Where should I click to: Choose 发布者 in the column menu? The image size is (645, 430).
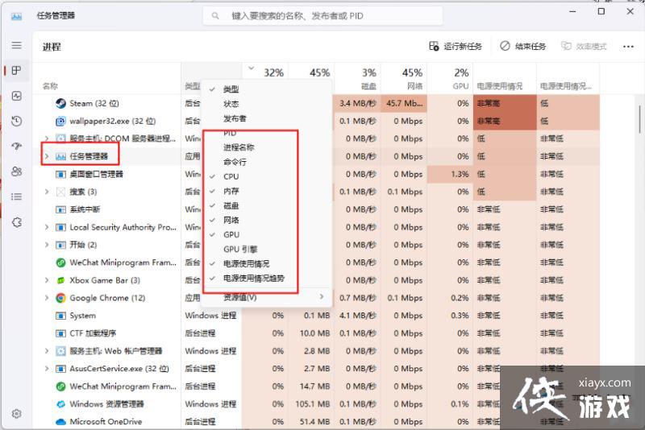(x=266, y=118)
